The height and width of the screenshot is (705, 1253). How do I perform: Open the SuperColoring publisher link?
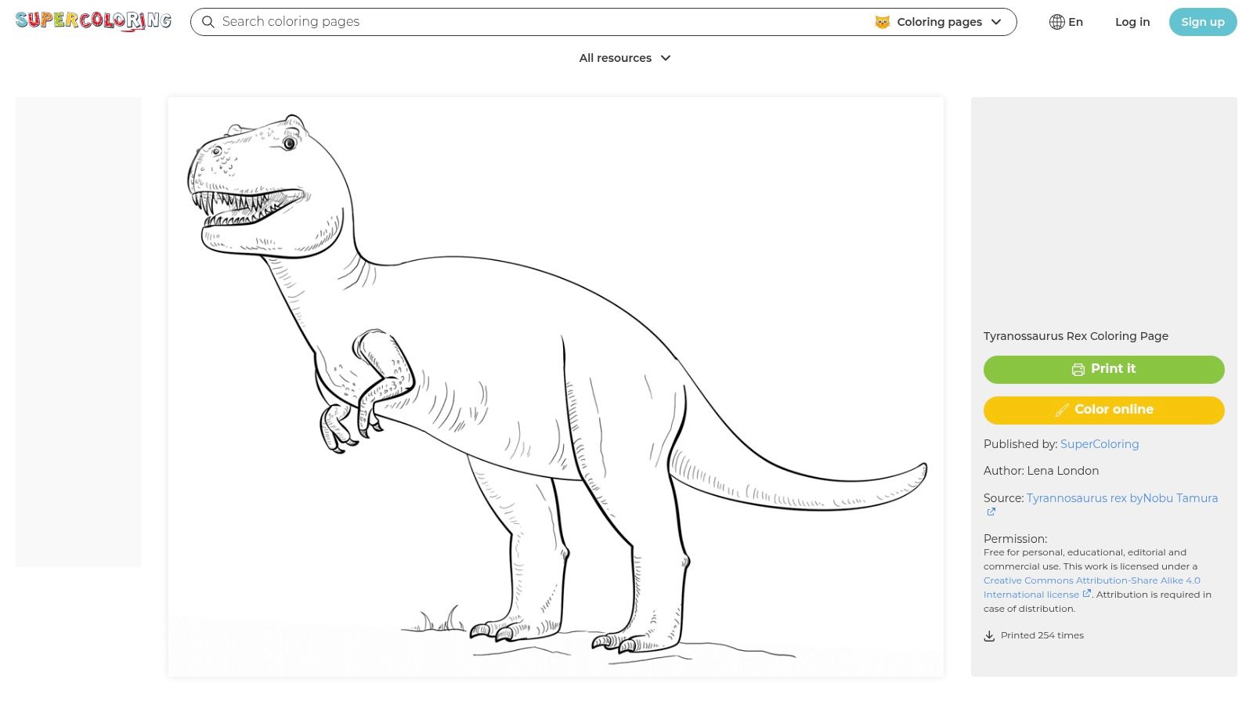1100,444
